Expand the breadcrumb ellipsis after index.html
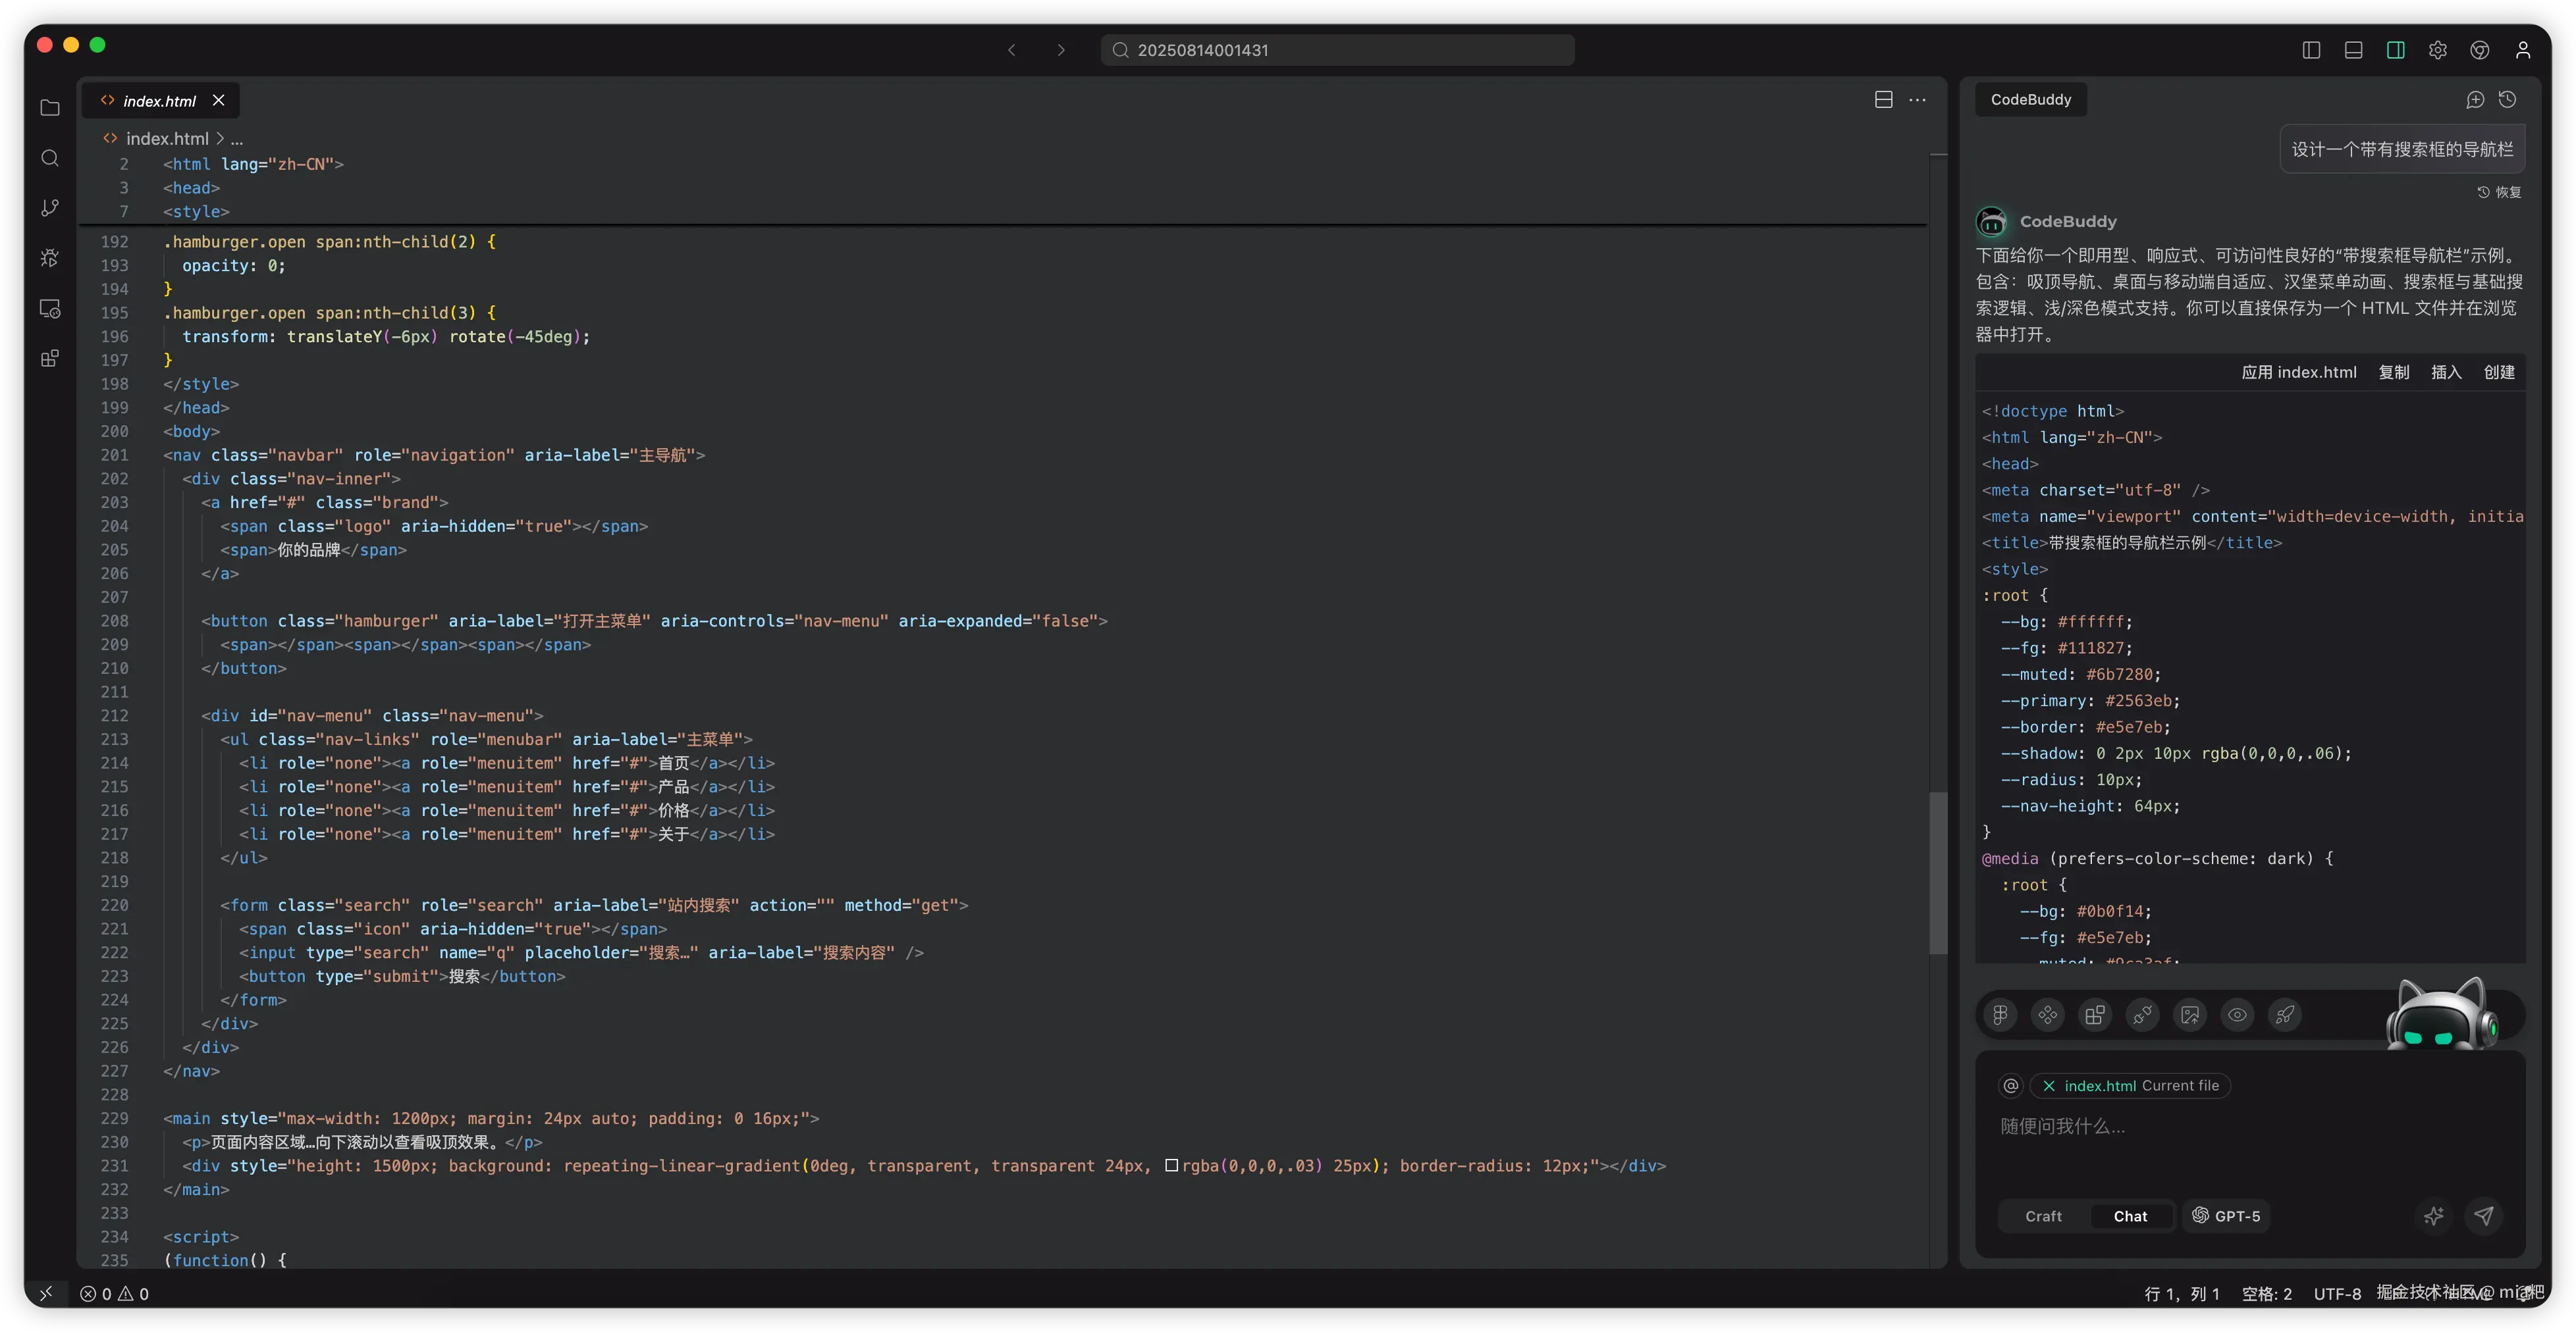Viewport: 2576px width, 1332px height. point(237,139)
